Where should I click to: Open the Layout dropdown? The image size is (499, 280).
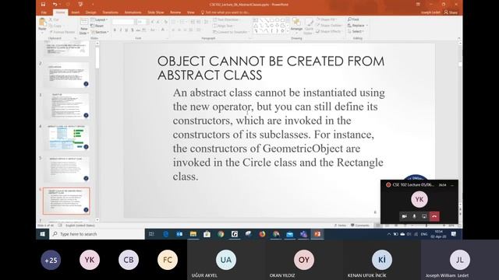[x=99, y=19]
